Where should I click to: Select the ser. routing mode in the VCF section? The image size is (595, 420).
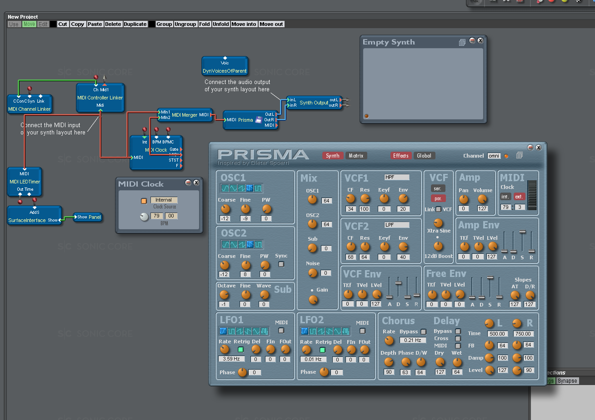click(x=438, y=188)
